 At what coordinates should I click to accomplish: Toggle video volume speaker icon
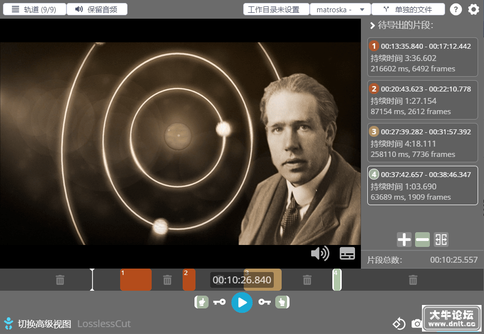(x=320, y=253)
